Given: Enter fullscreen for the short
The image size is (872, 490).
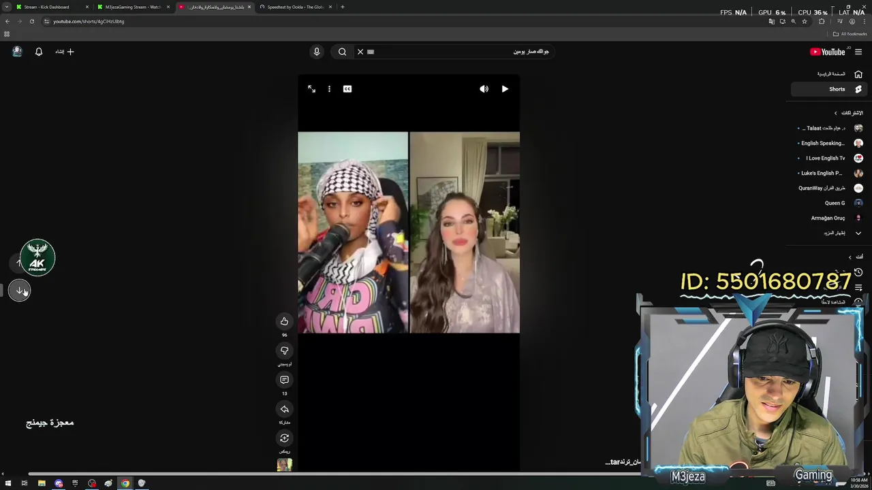Looking at the screenshot, I should [311, 88].
